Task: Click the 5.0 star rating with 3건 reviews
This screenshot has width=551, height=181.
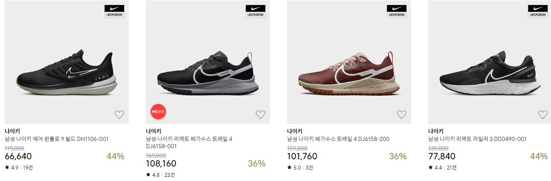Action: [x=300, y=168]
